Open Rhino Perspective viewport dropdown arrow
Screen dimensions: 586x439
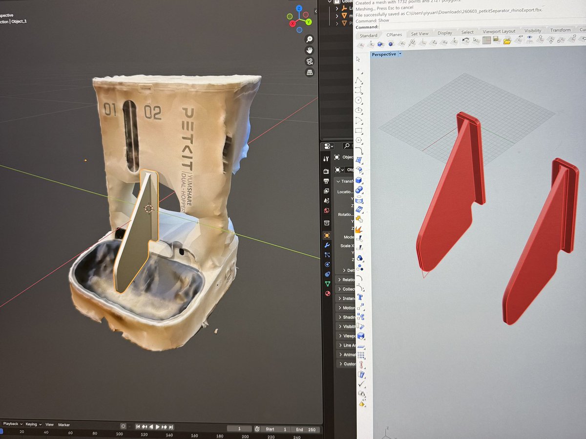(400, 54)
